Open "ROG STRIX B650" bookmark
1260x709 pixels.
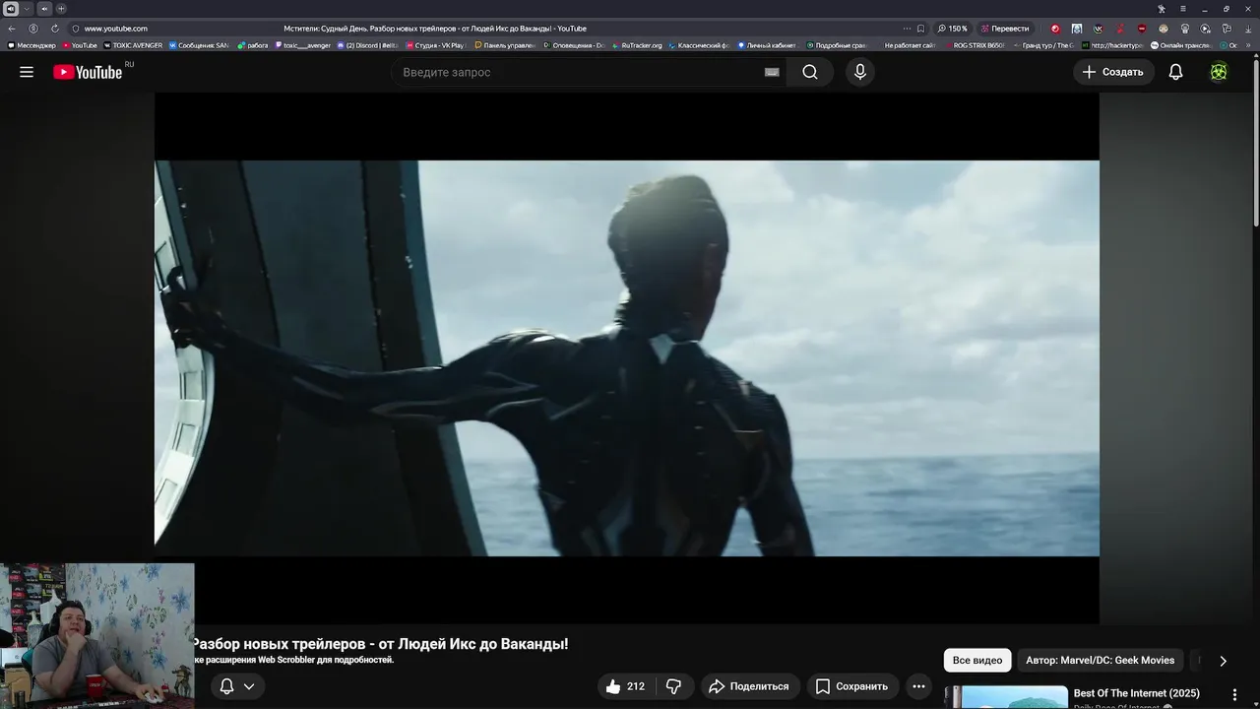(x=975, y=45)
